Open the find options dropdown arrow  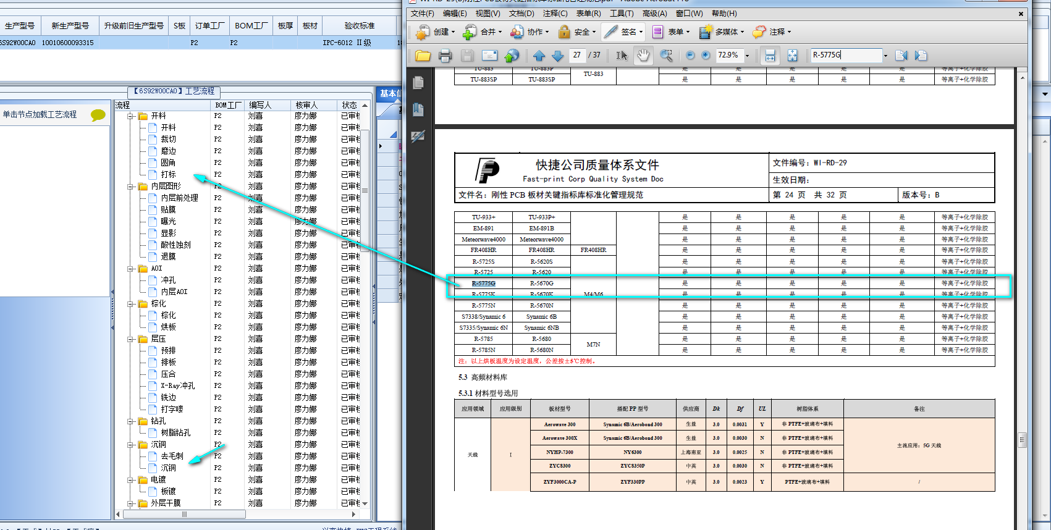click(x=885, y=56)
